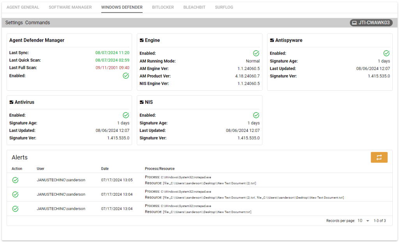Click the NIS enabled checkmark icon

[256, 115]
